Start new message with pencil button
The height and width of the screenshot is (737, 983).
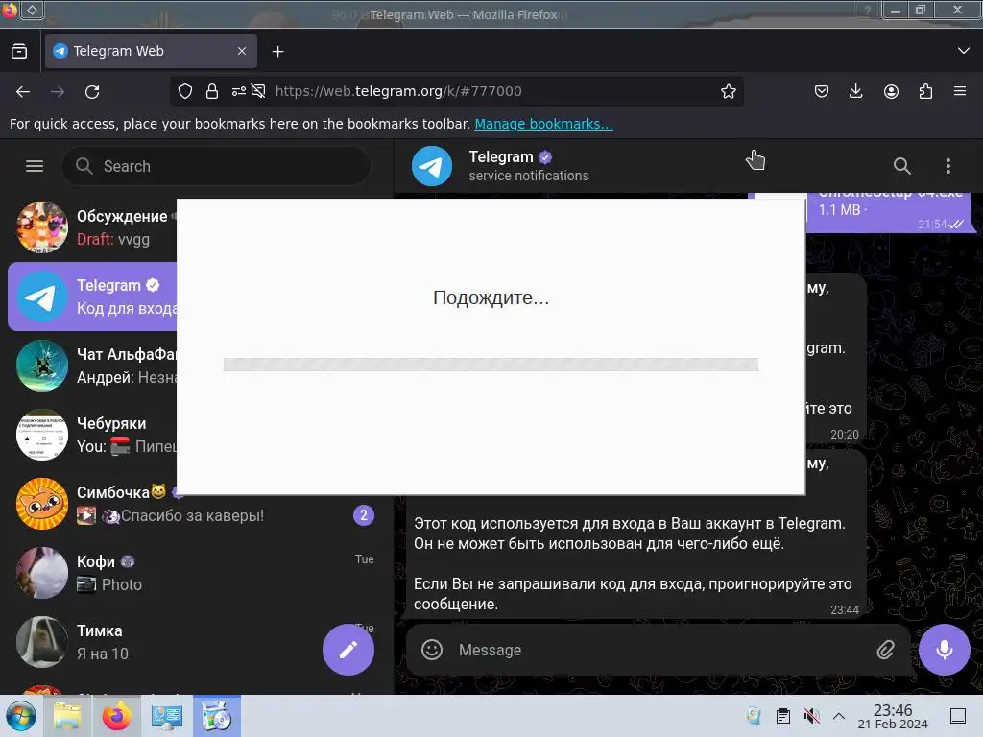348,650
